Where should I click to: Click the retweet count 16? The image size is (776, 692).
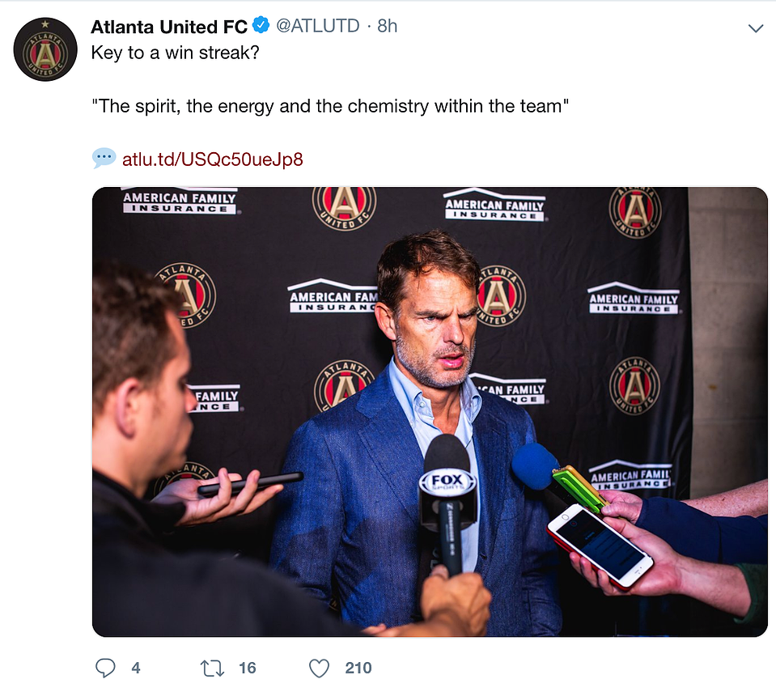pyautogui.click(x=248, y=669)
